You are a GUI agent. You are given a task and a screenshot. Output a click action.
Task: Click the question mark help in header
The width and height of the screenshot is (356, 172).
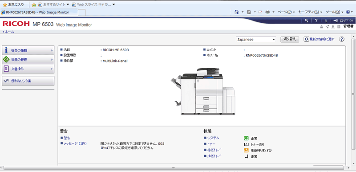point(316,20)
